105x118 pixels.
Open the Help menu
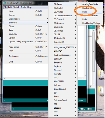point(29,7)
